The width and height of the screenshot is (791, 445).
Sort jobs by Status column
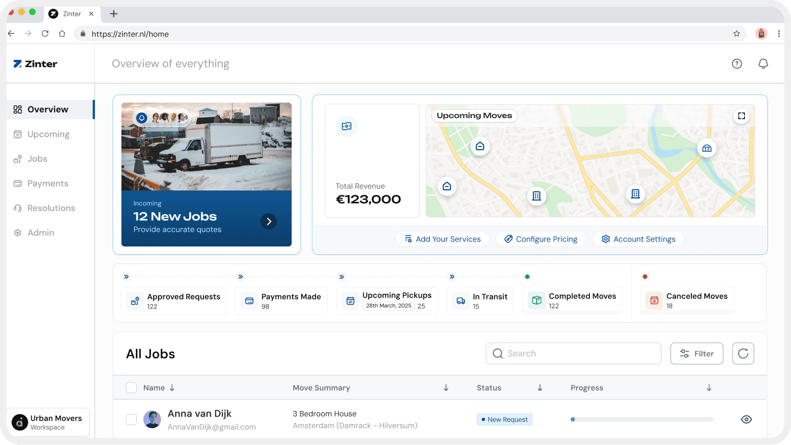click(x=540, y=388)
